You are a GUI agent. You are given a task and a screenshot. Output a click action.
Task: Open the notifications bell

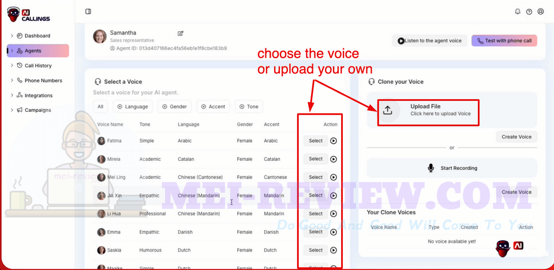[518, 12]
